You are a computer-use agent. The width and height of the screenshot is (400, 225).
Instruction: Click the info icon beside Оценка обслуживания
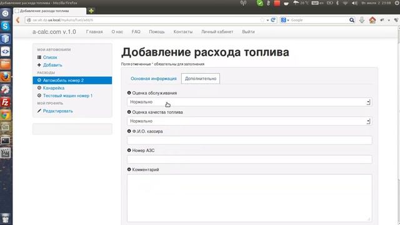tap(129, 93)
